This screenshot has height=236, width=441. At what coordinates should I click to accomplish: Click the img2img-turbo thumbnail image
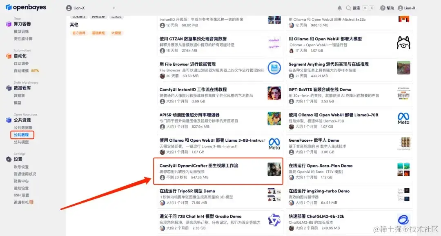click(x=403, y=195)
